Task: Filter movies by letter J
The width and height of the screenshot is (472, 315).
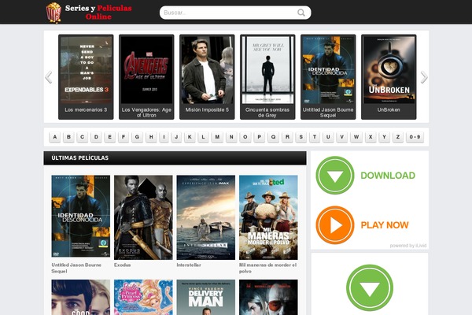Action: [x=176, y=137]
